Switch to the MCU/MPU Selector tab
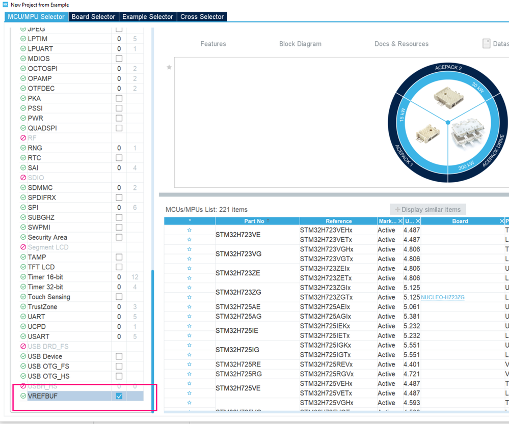The image size is (509, 424). pos(36,17)
